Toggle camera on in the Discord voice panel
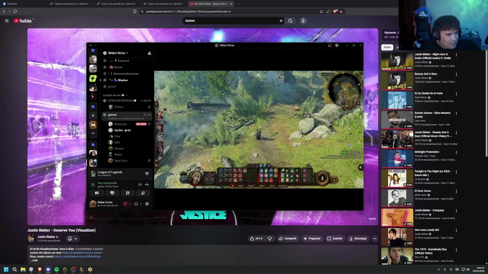Screen dimensions: 488x274 (97, 193)
